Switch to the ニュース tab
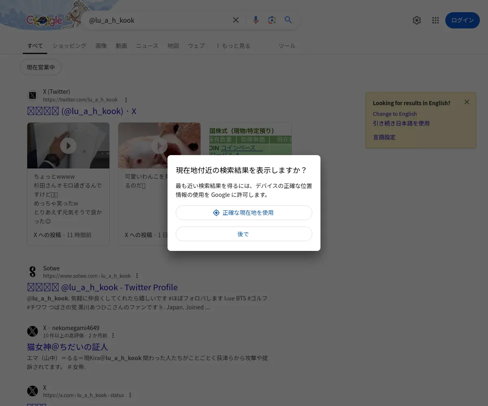This screenshot has width=488, height=406. (147, 46)
